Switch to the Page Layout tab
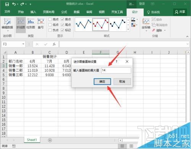Viewport: 191px width, 149px height. (x=49, y=12)
